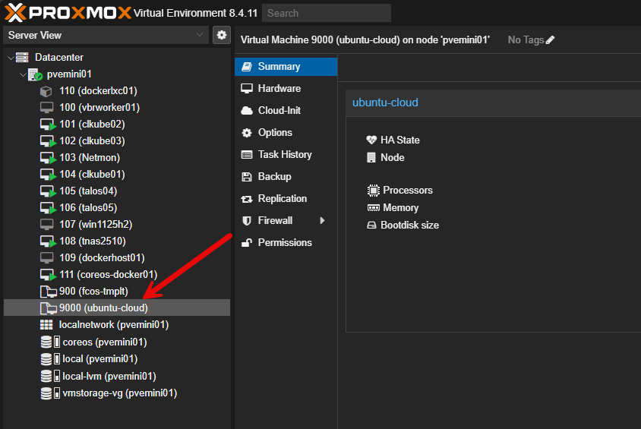Select the vmstorage-vg storage entry
This screenshot has width=641, height=429.
click(119, 393)
